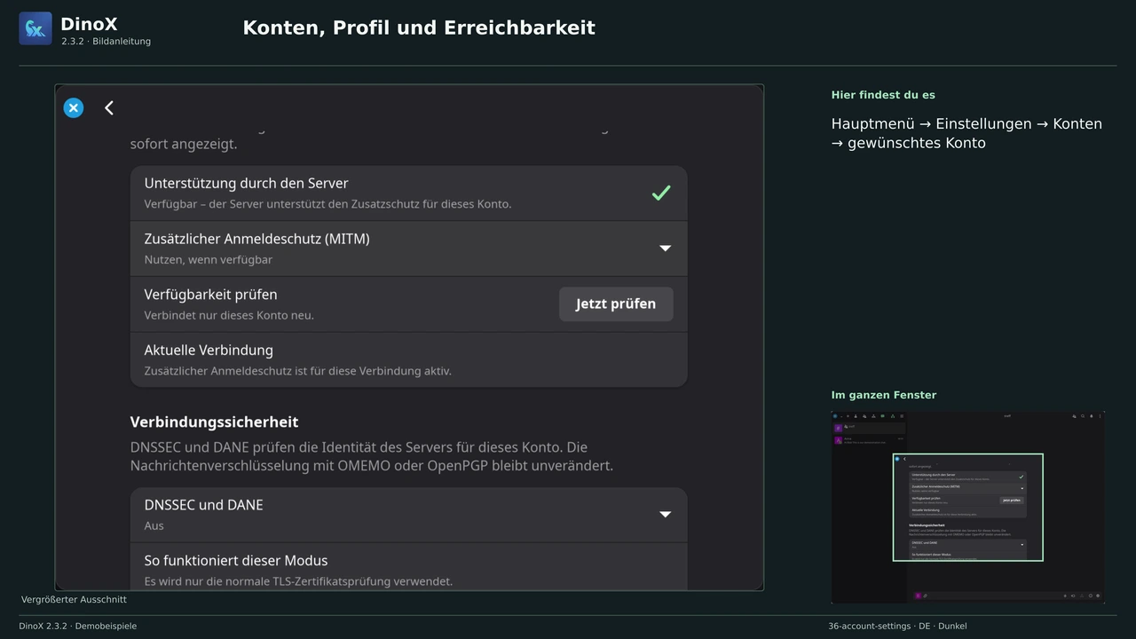
Task: Click the Verbindungssicherheit section heading
Action: [214, 422]
